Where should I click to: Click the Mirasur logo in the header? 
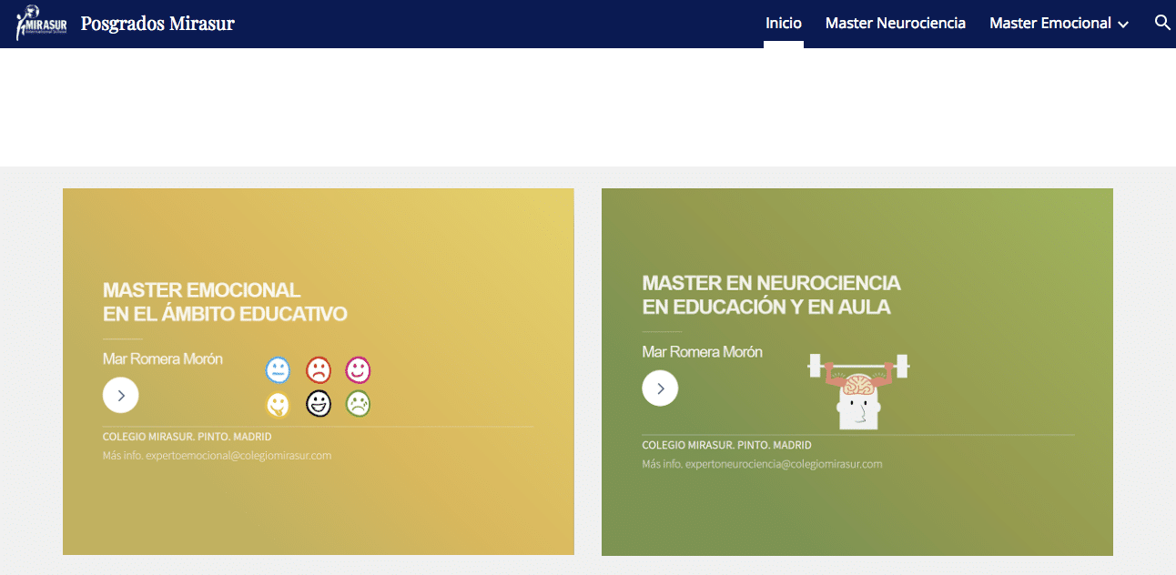pos(41,23)
